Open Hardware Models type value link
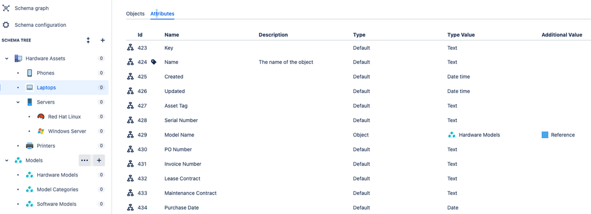 (x=479, y=135)
